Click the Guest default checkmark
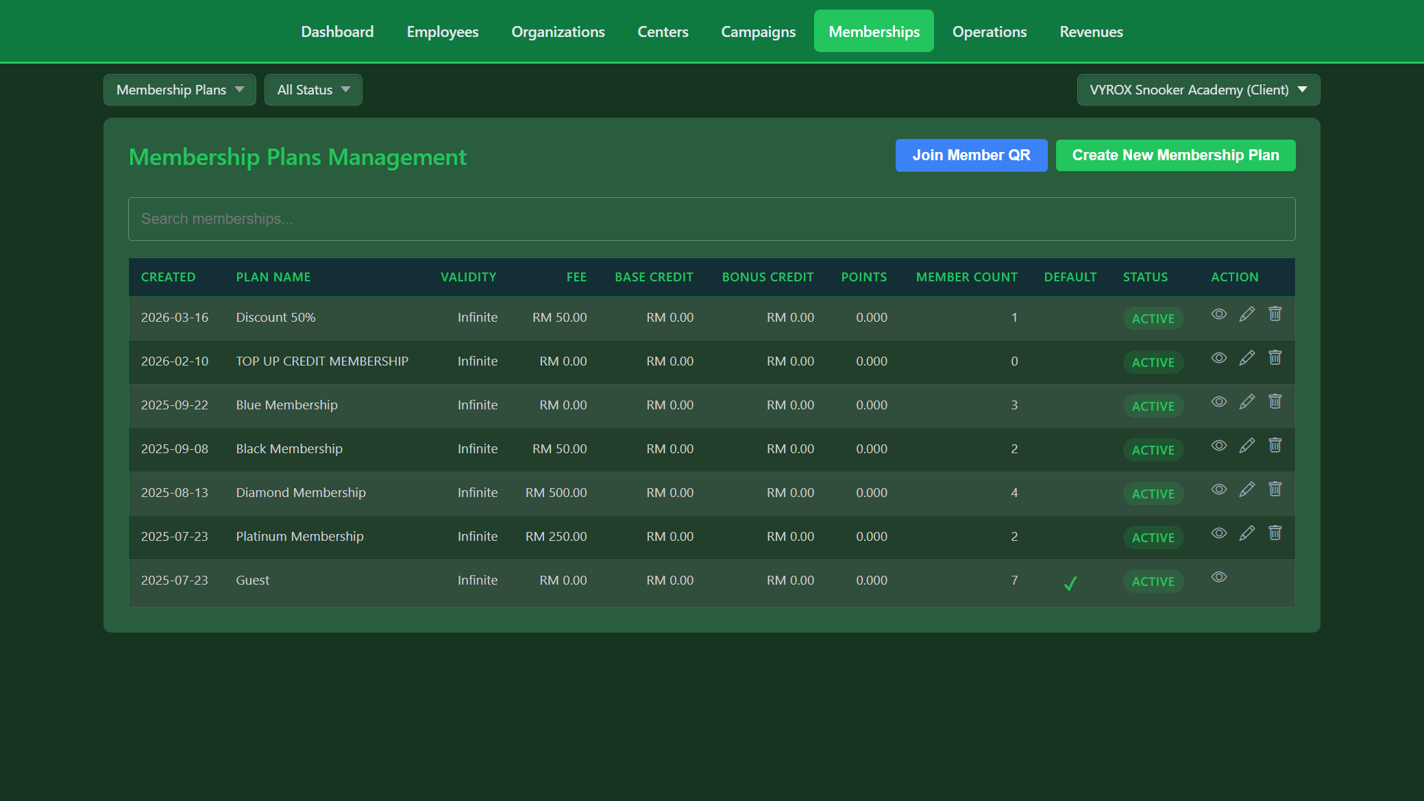This screenshot has width=1424, height=801. (1070, 583)
